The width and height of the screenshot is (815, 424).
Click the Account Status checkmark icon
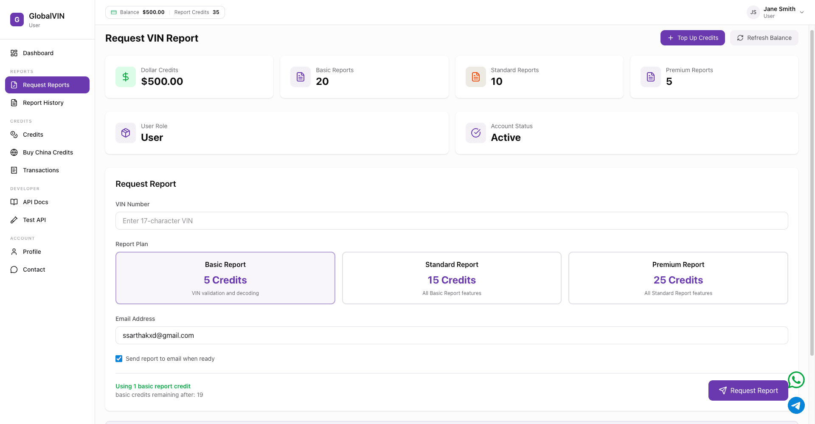(x=475, y=133)
